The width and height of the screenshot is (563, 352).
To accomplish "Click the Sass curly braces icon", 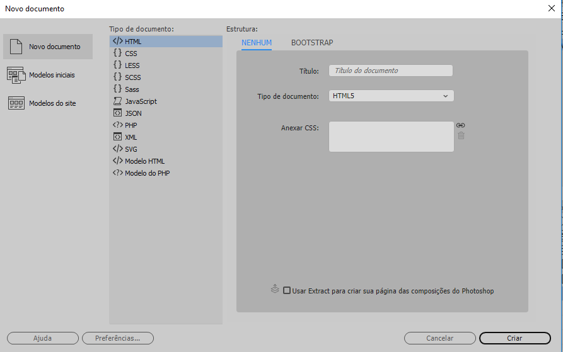I will click(x=117, y=89).
